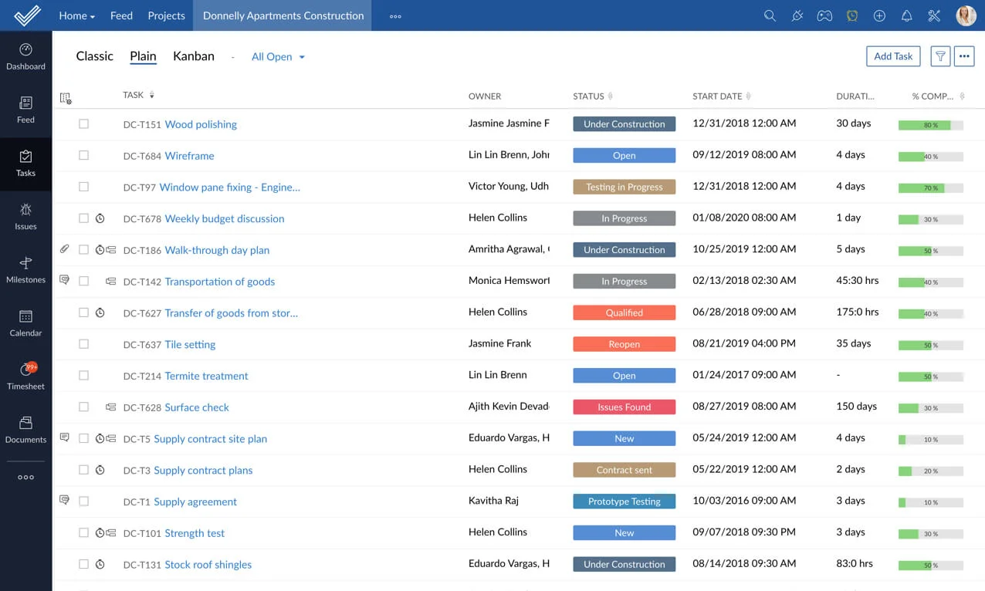The width and height of the screenshot is (985, 591).
Task: Check the box for Wood polishing task
Action: coord(84,124)
